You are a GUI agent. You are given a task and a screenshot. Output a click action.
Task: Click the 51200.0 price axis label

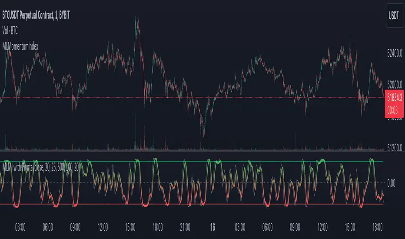(395, 148)
